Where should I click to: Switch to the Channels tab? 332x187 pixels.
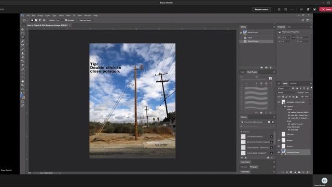click(x=293, y=84)
